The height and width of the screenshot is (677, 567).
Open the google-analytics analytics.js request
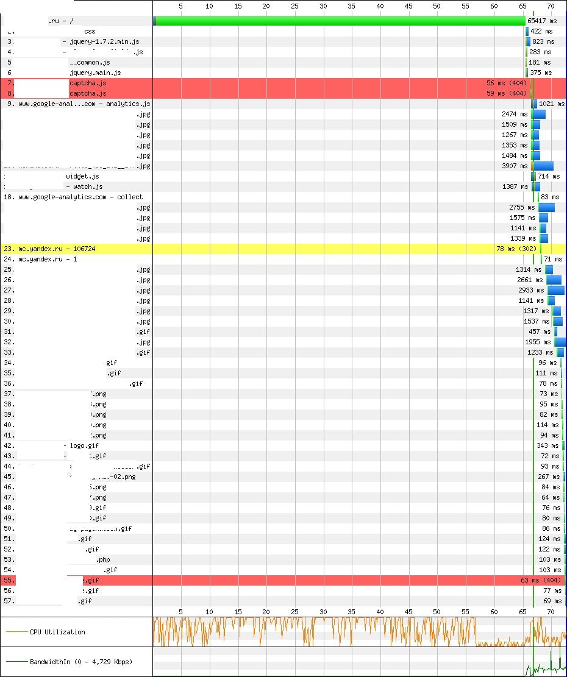[84, 104]
